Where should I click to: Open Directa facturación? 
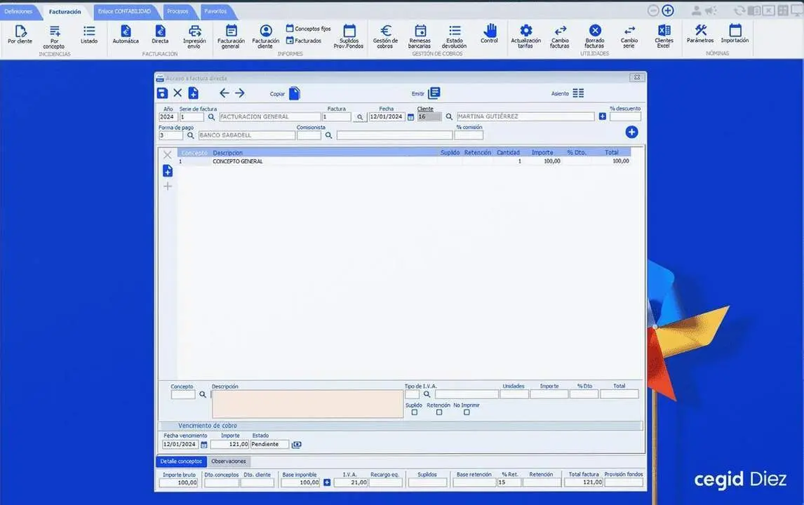160,34
